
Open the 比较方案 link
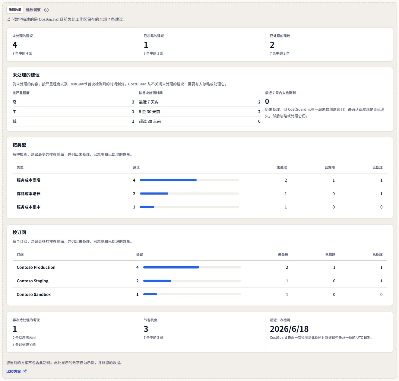tap(17, 371)
